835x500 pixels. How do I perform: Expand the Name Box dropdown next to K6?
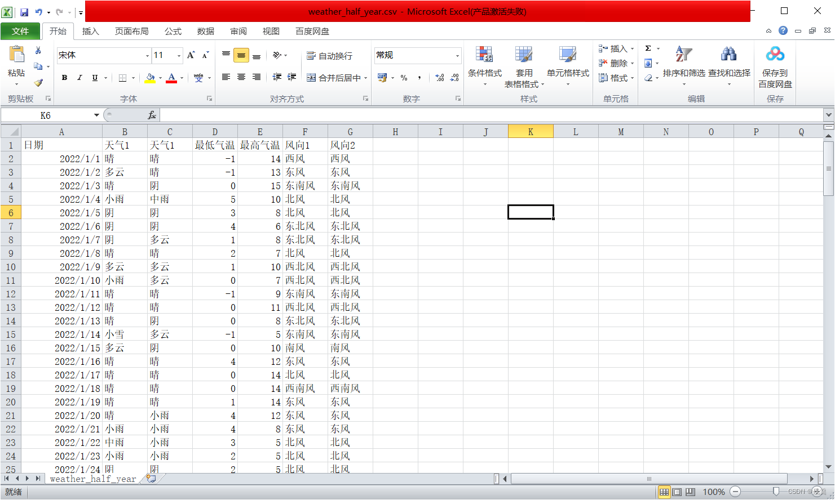coord(96,115)
